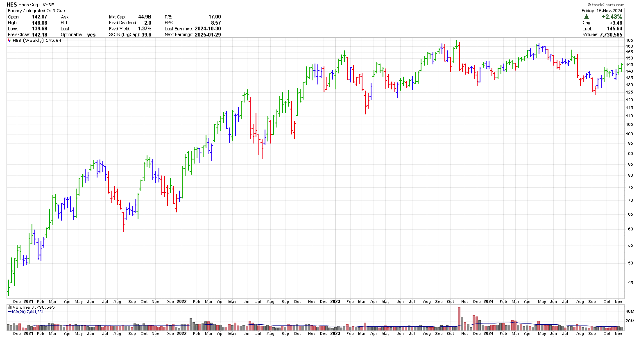
Task: Click the tallest red volume spike bar
Action: tap(460, 319)
